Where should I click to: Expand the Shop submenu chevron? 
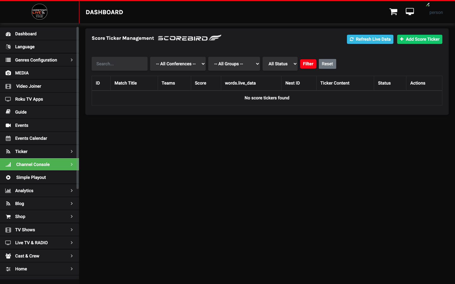pos(72,216)
